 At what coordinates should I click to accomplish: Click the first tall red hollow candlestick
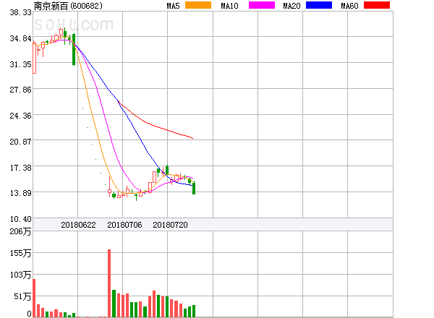point(34,58)
